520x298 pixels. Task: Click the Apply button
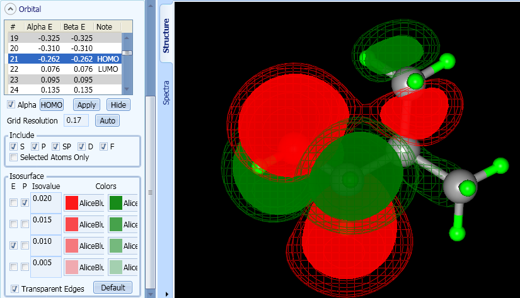click(x=86, y=105)
